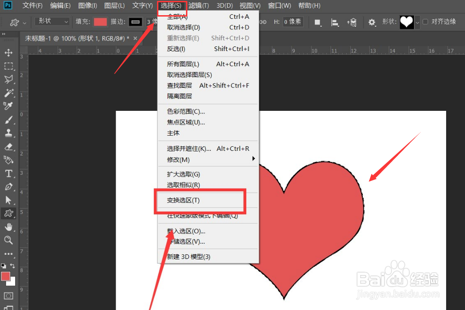Open the 图层(L) menu
Screen dimensions: 465x310
[x=114, y=6]
